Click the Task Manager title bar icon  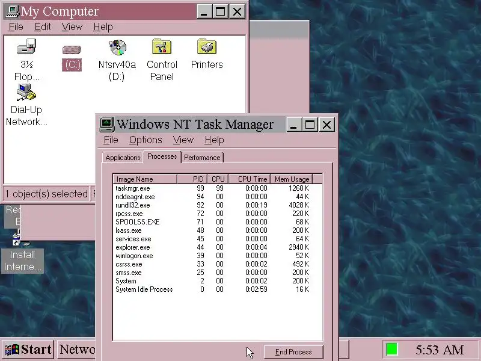pos(107,125)
